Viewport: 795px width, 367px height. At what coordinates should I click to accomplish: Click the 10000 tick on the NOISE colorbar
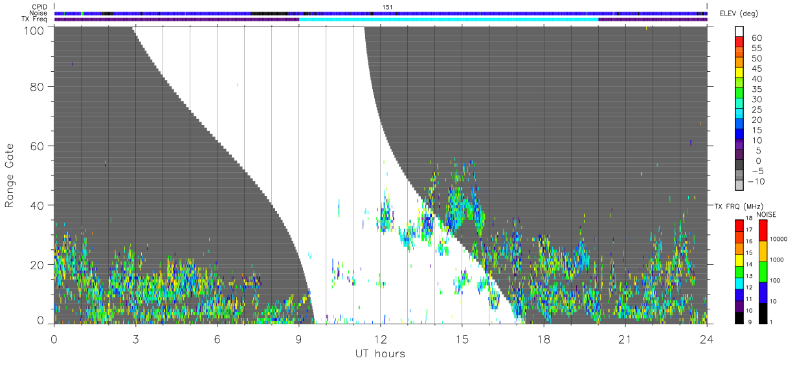pos(779,239)
